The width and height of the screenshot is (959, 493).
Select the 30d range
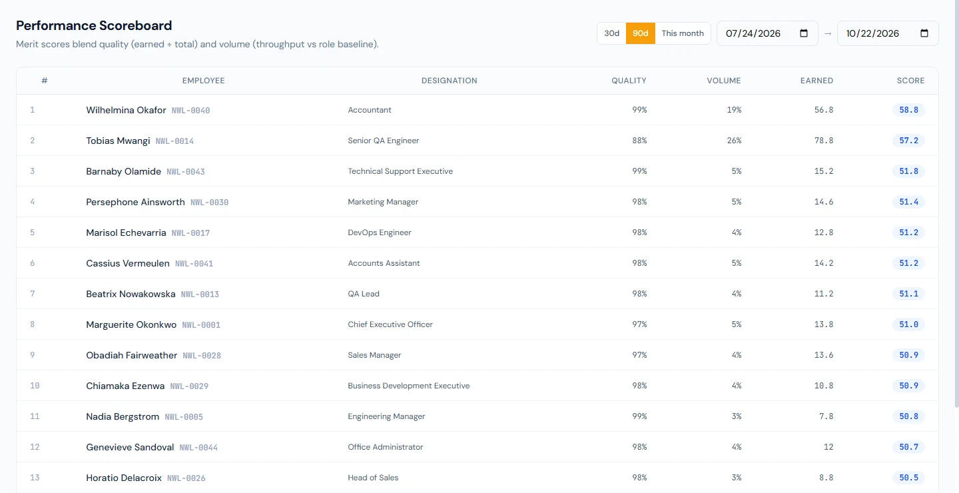point(611,33)
